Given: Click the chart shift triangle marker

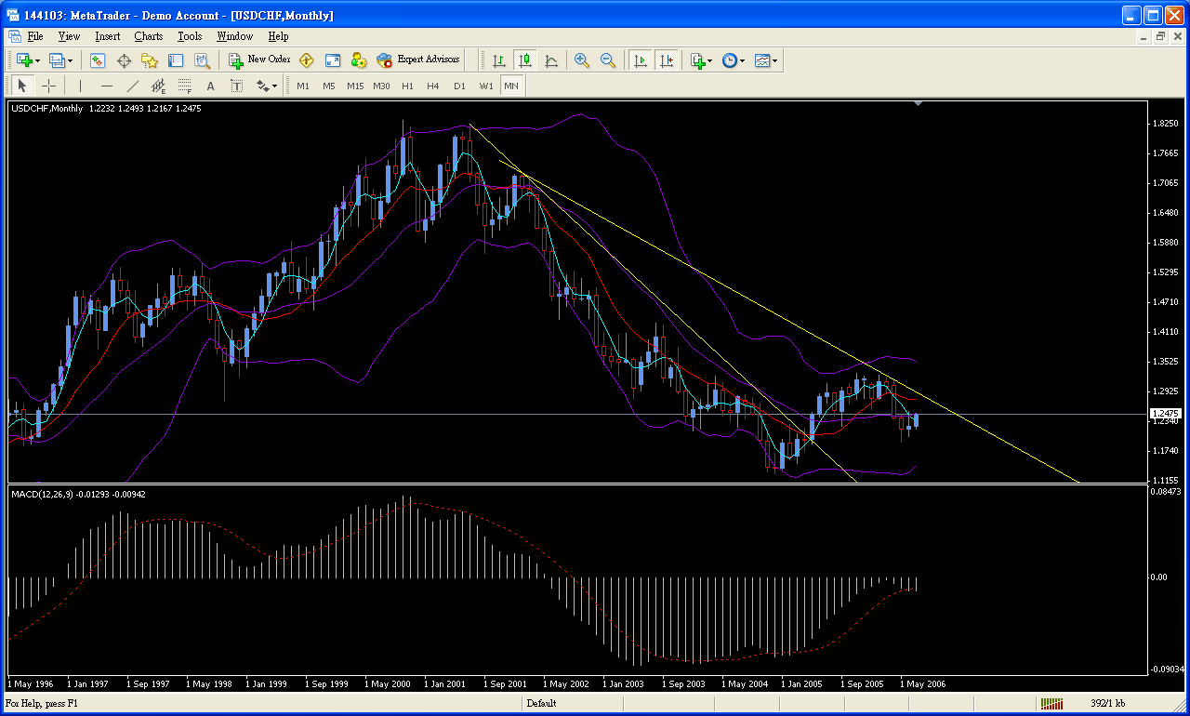Looking at the screenshot, I should [919, 104].
